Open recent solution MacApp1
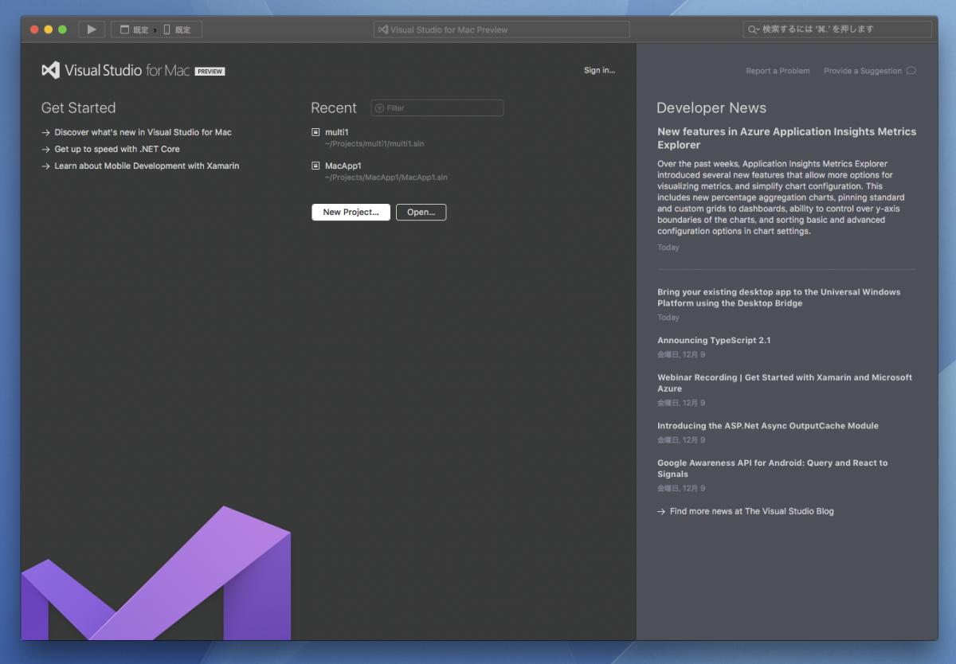956x664 pixels. coord(343,166)
